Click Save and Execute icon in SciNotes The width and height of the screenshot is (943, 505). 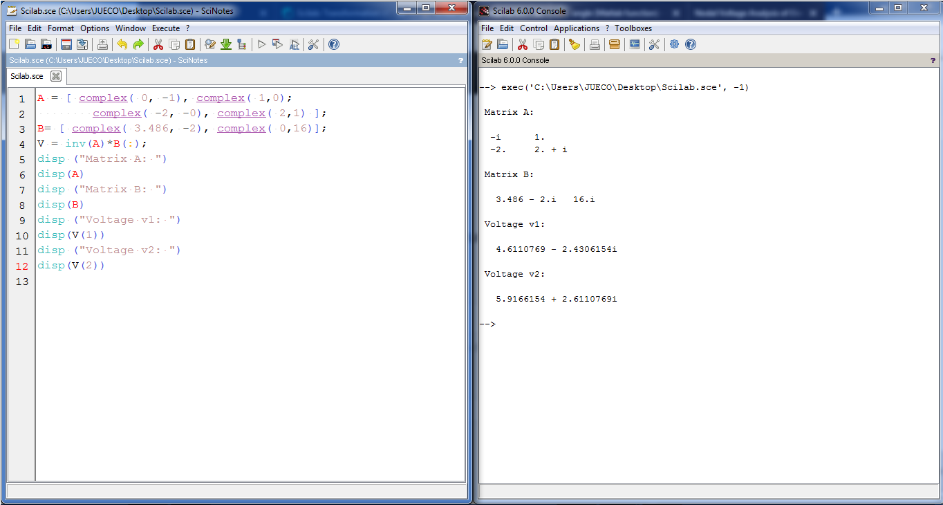(278, 44)
